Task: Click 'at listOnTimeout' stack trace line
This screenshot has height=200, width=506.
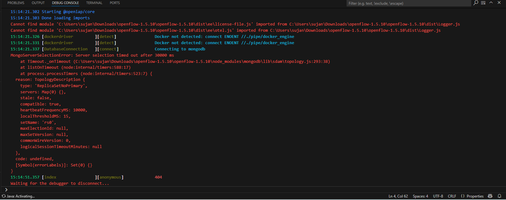Action: 76,67
